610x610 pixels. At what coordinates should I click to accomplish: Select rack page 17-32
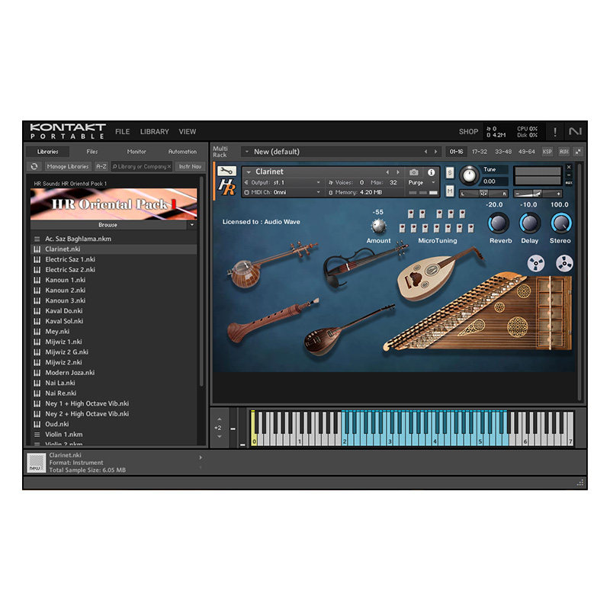[480, 152]
